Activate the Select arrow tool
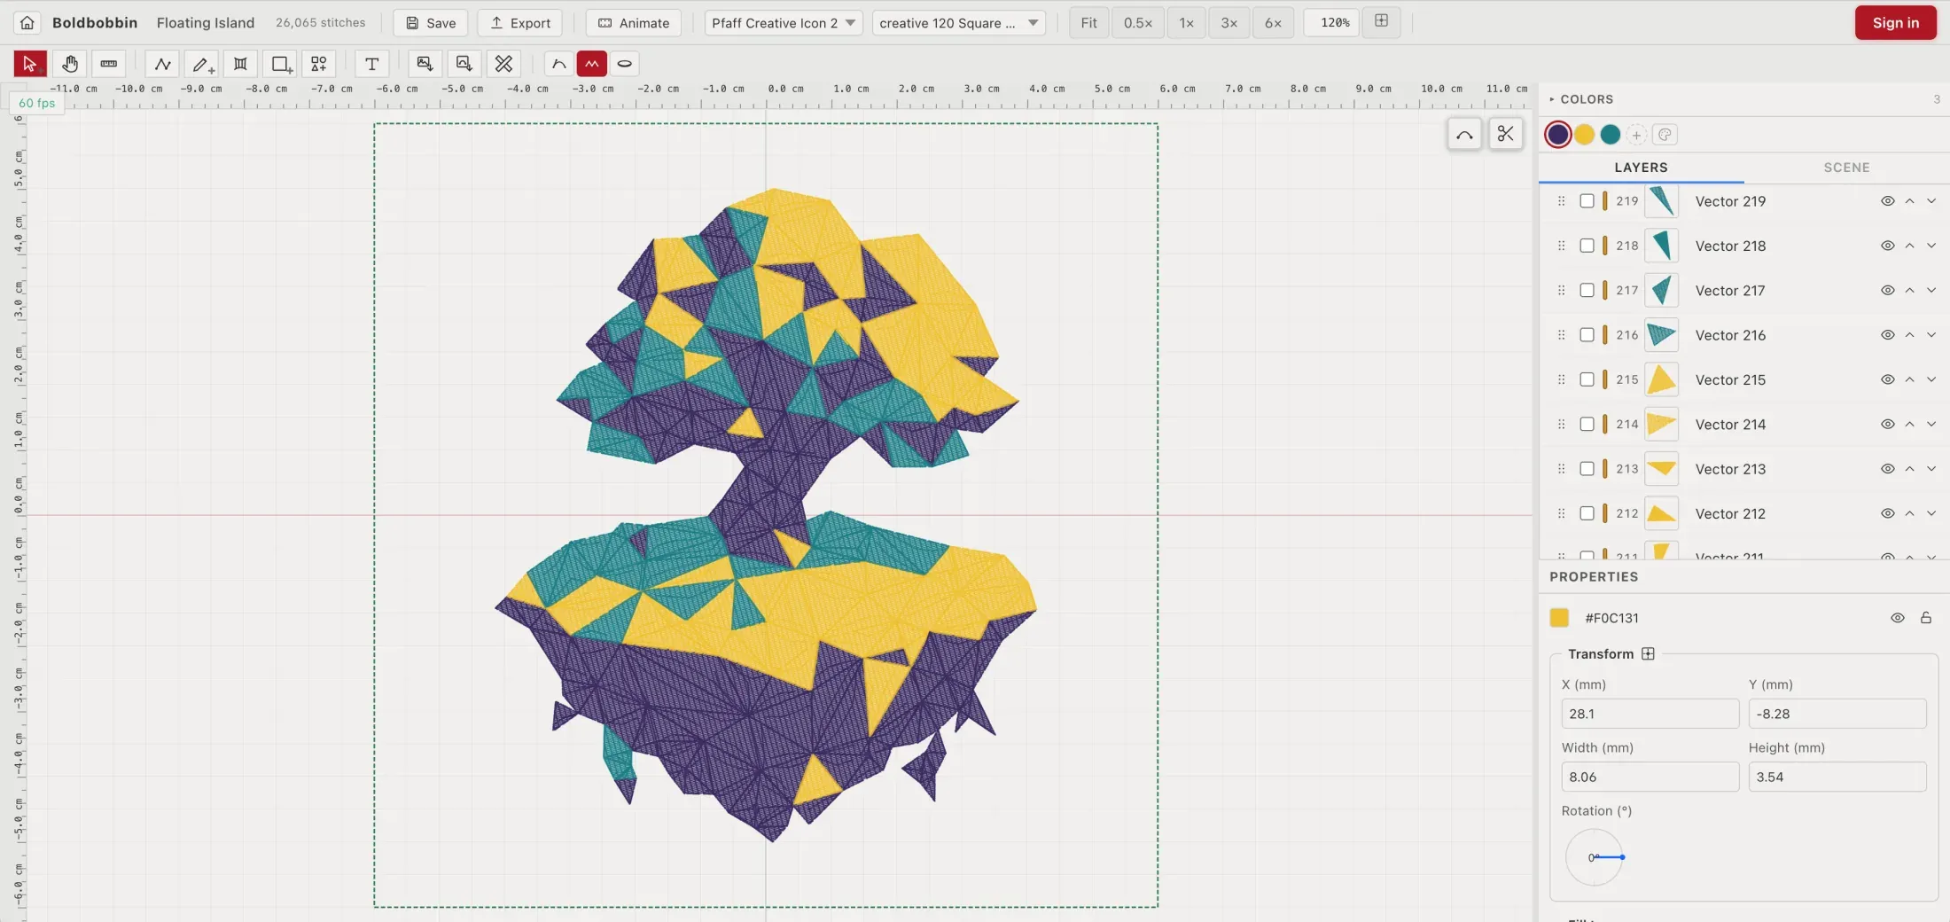Screen dimensions: 1950x922 click(30, 64)
